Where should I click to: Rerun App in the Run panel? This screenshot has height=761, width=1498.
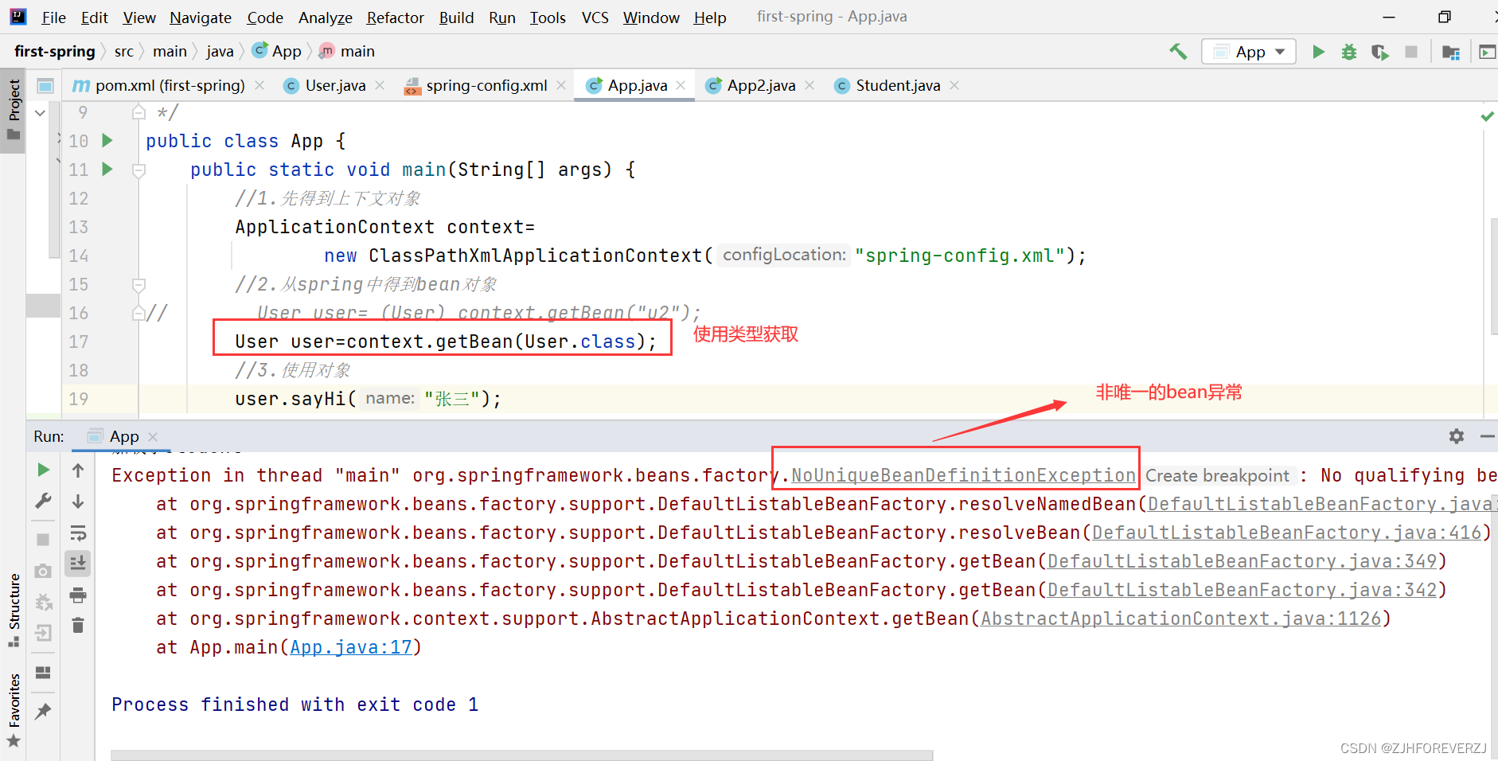coord(44,470)
